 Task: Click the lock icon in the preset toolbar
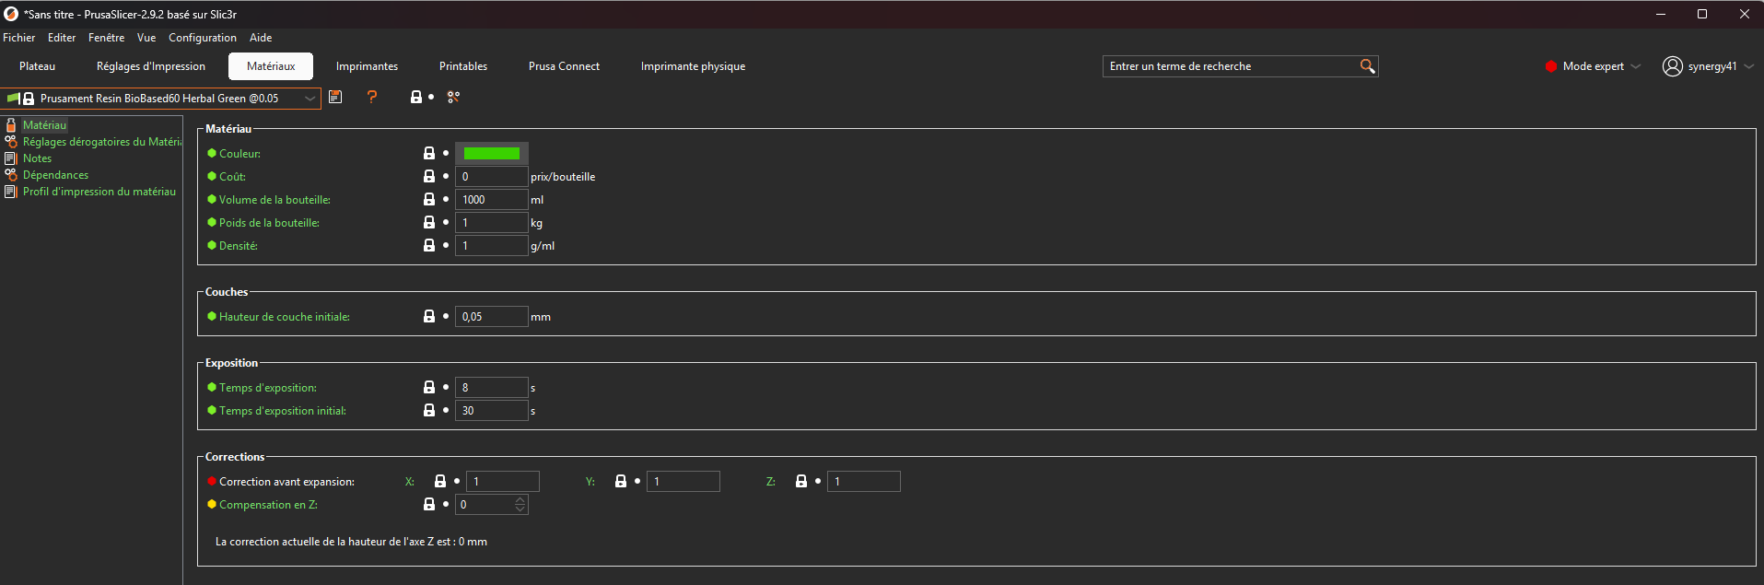tap(416, 97)
